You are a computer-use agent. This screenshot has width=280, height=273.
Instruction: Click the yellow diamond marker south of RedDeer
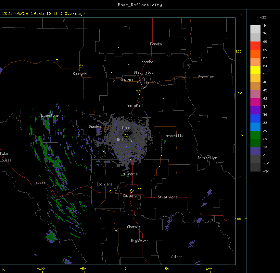[x=138, y=91]
